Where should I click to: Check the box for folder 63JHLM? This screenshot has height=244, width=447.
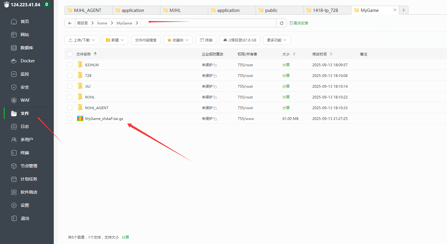coord(70,65)
